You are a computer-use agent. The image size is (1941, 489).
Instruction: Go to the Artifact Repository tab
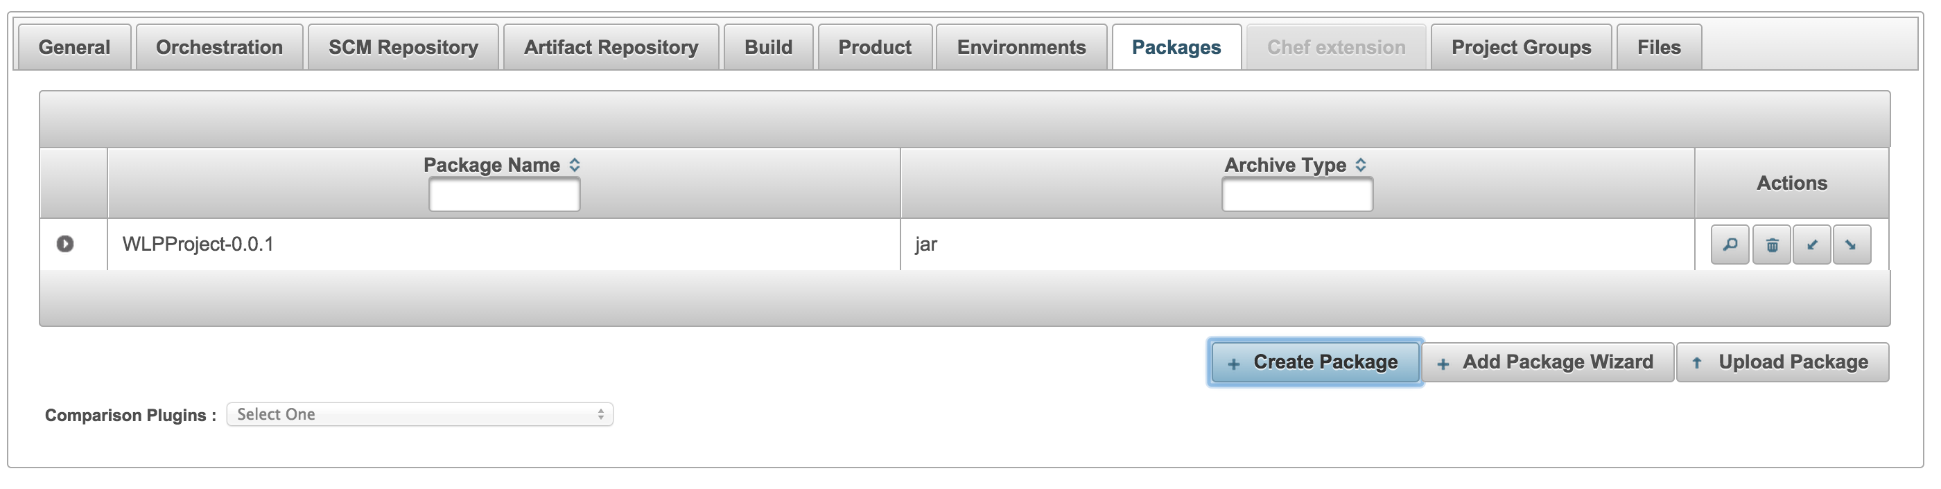[x=611, y=47]
